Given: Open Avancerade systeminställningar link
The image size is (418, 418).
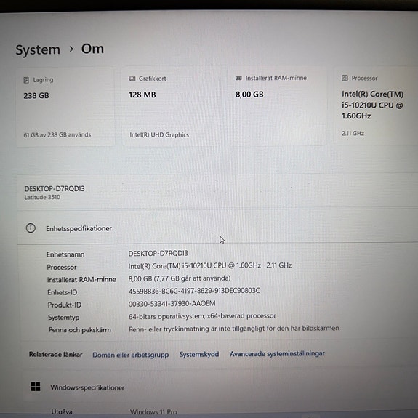Looking at the screenshot, I should coord(277,354).
